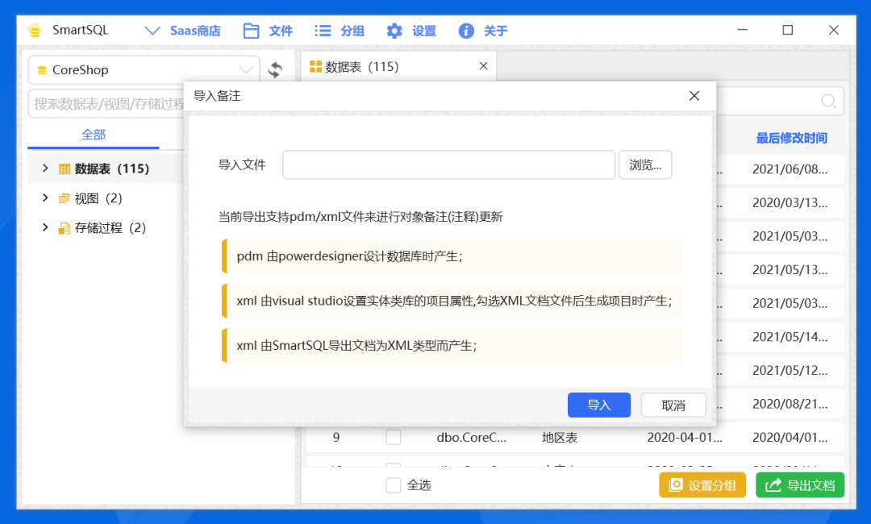Click the 数据表 table icon in tree
This screenshot has height=524, width=871.
[x=65, y=168]
